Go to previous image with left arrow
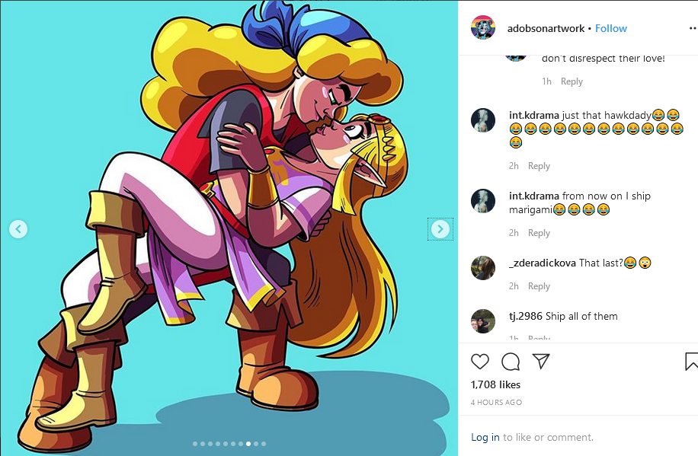The width and height of the screenshot is (698, 456). click(x=18, y=228)
